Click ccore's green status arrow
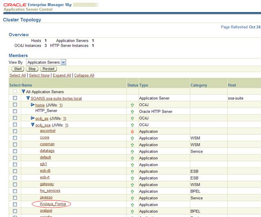This screenshot has height=217, width=261. [132, 138]
